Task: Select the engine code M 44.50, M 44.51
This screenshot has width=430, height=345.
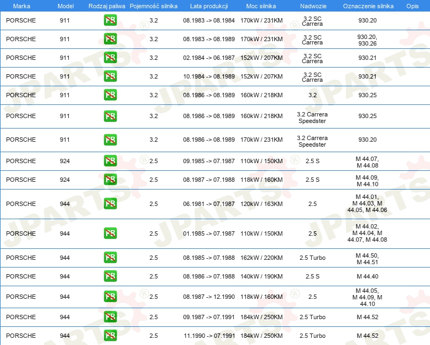Action: 367,259
